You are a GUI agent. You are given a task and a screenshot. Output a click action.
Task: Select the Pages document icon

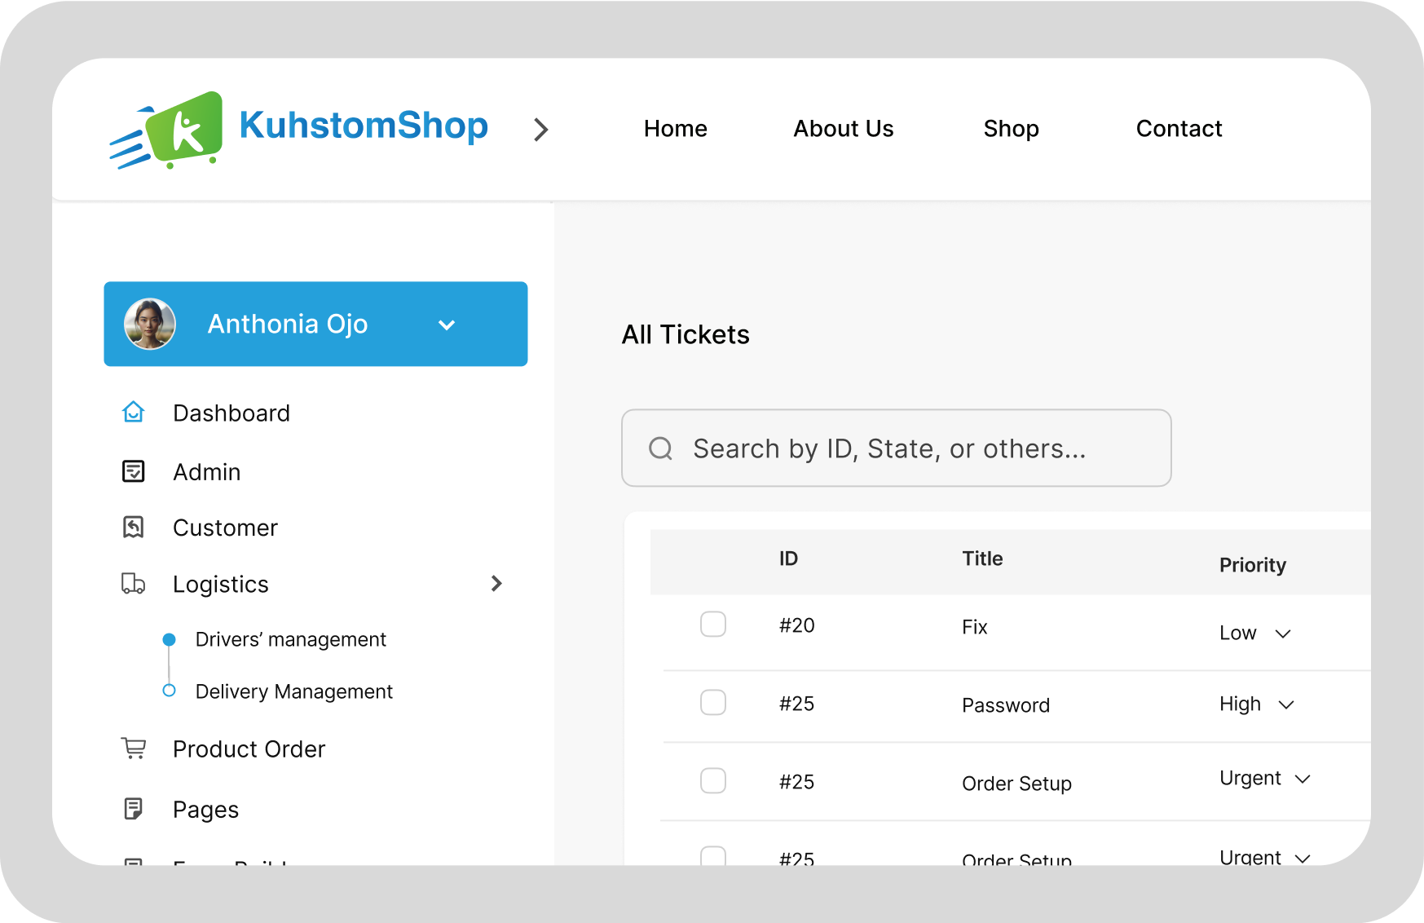click(x=134, y=809)
